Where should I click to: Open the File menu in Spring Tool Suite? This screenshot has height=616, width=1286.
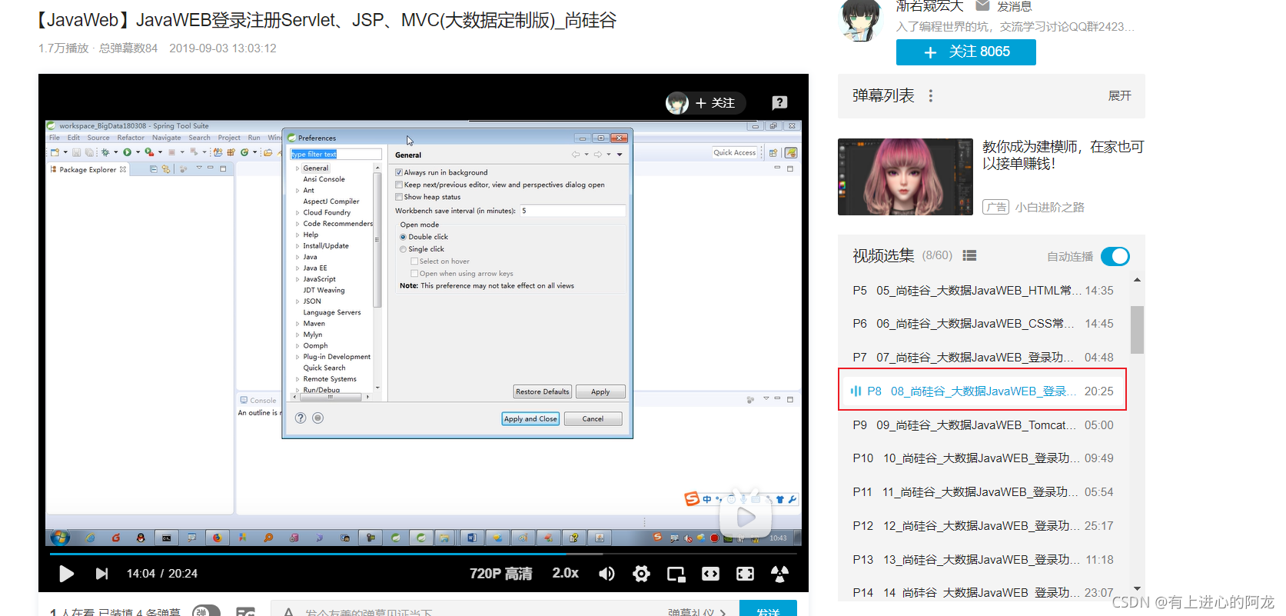point(55,138)
